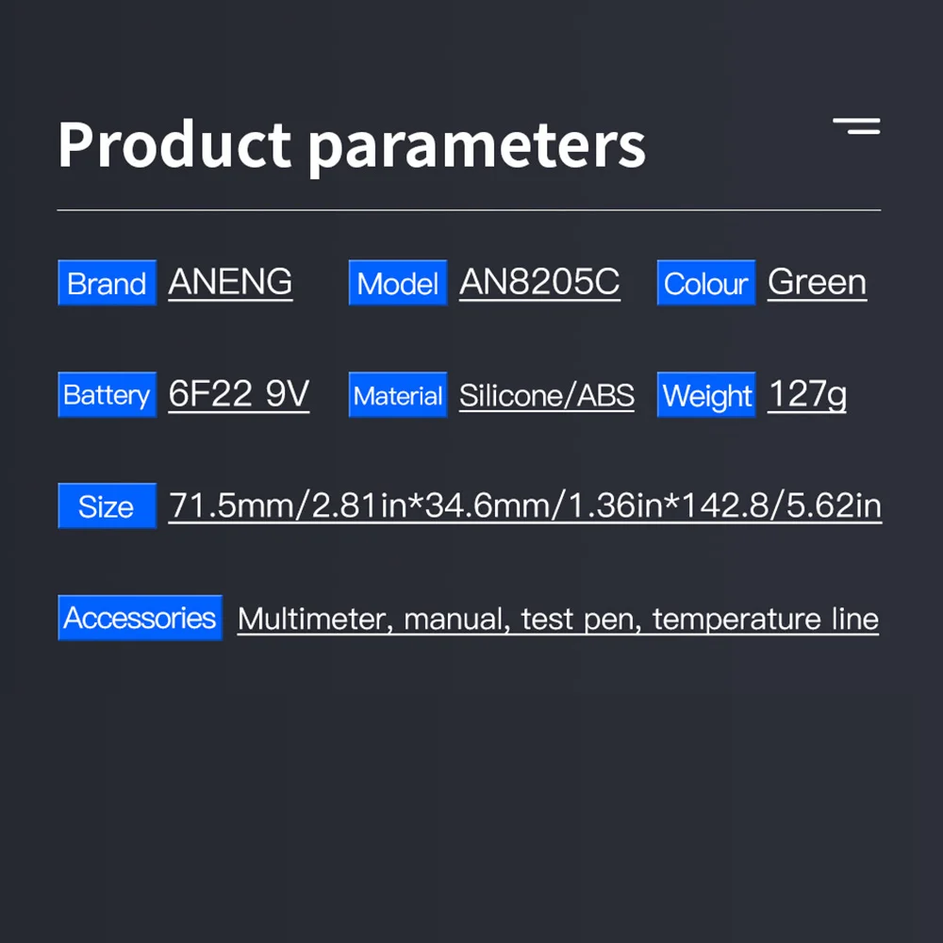943x943 pixels.
Task: Select the blue Weight label
Action: click(706, 395)
